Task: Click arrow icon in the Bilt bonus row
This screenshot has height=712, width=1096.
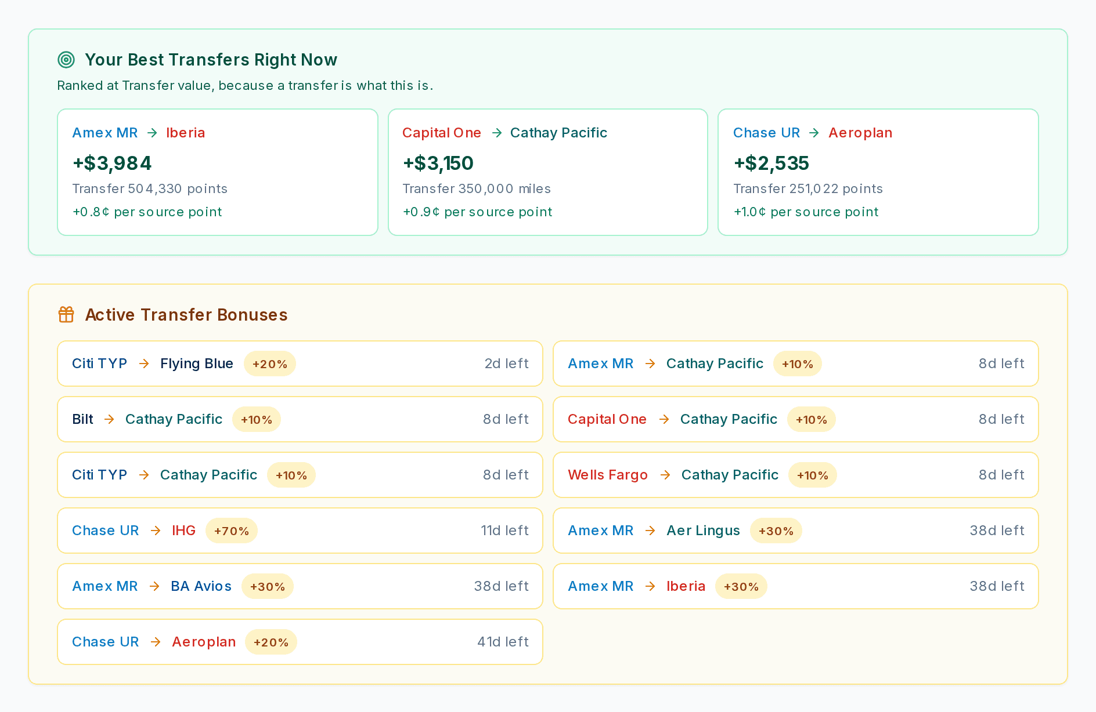Action: click(x=109, y=419)
